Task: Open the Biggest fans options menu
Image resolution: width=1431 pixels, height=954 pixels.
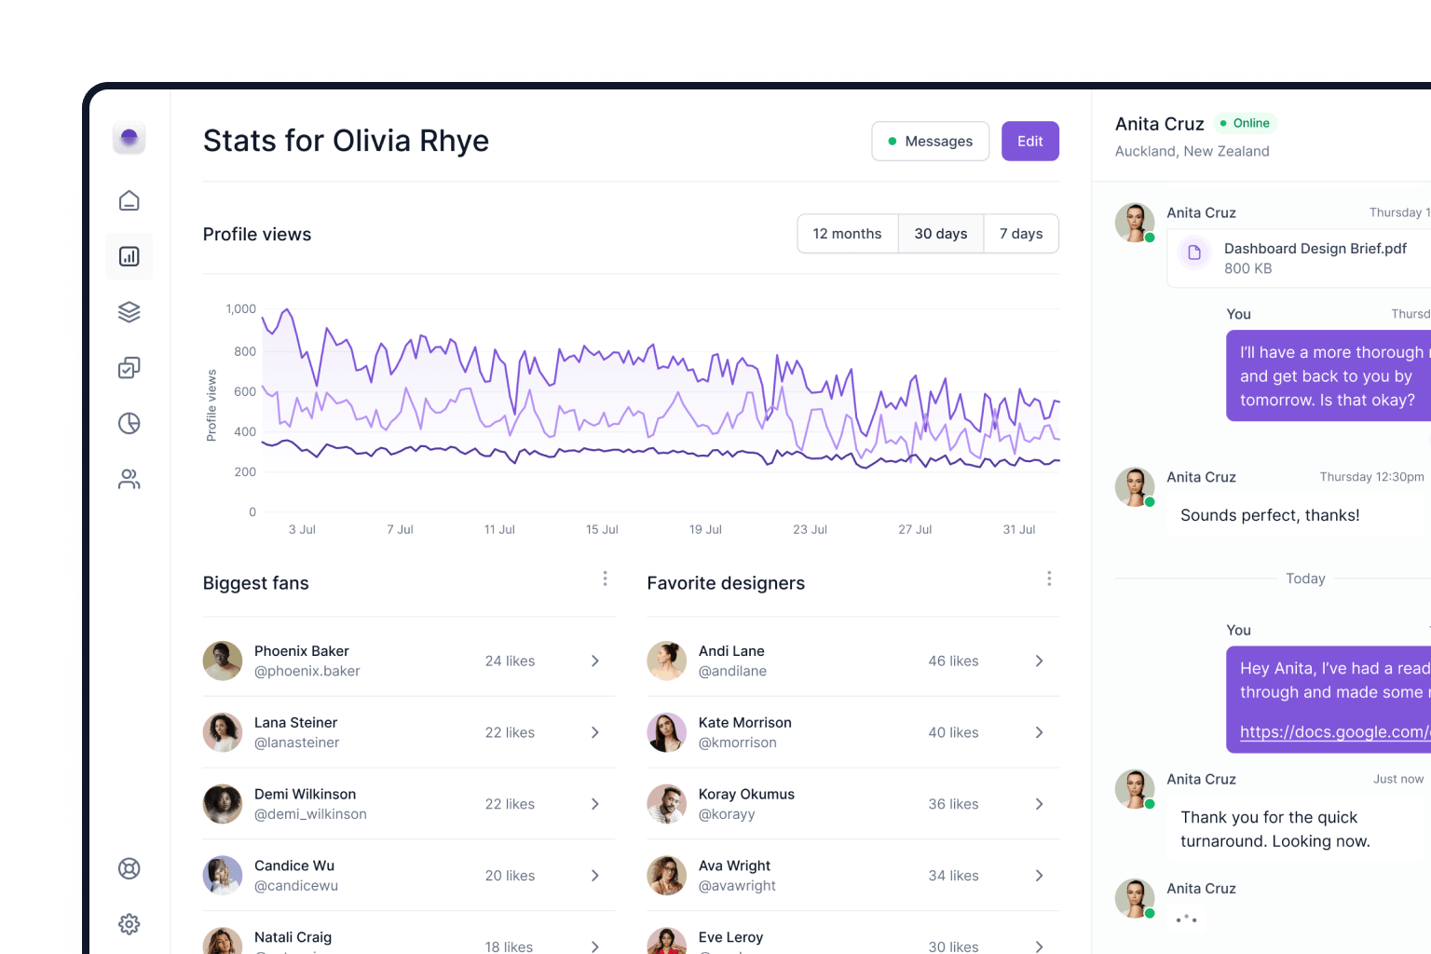Action: [605, 579]
